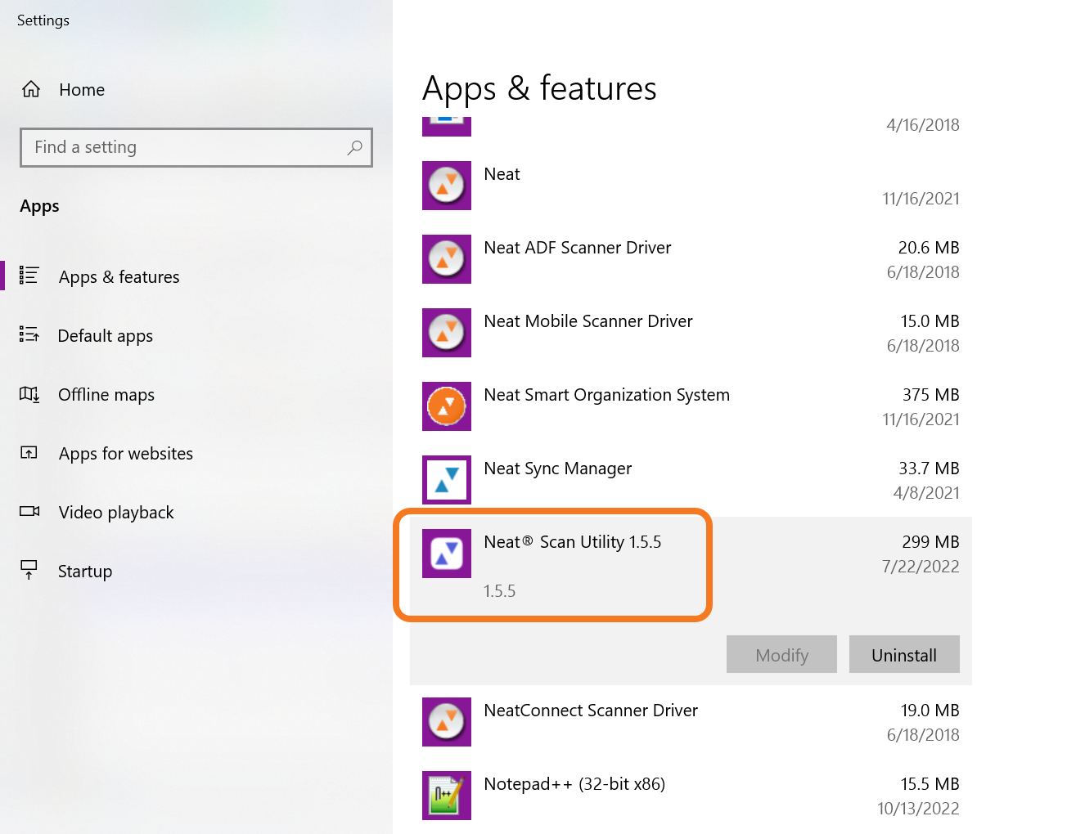Screen dimensions: 1085x834
Task: Open the Offline maps section
Action: click(x=106, y=395)
